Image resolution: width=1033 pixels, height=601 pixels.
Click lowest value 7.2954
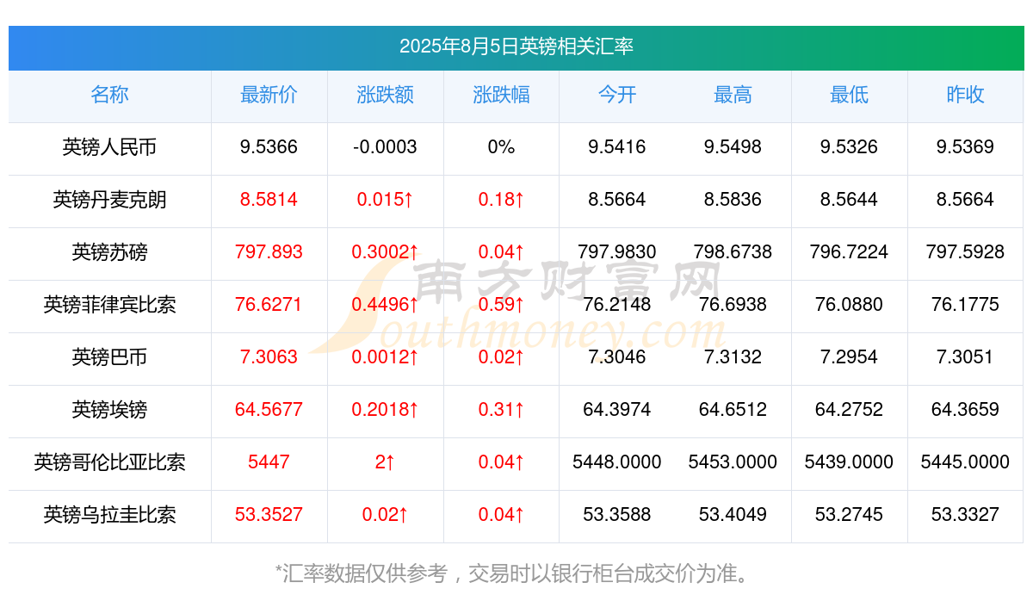(849, 357)
